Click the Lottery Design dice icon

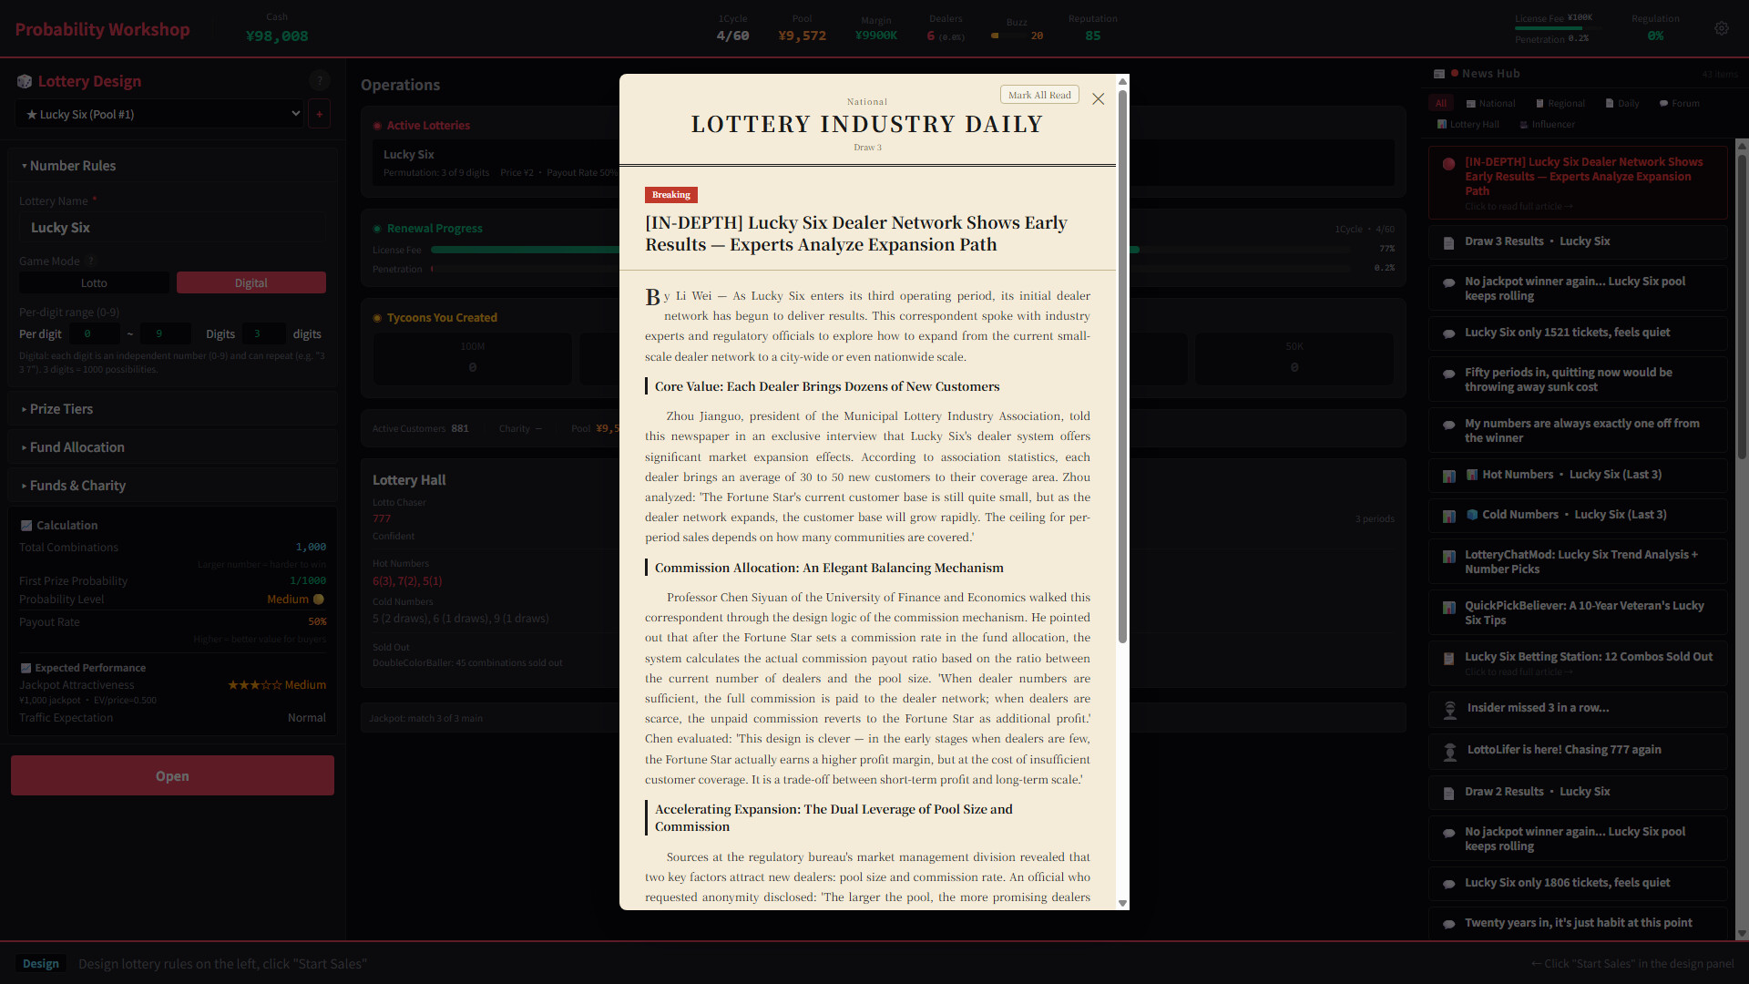[x=25, y=81]
